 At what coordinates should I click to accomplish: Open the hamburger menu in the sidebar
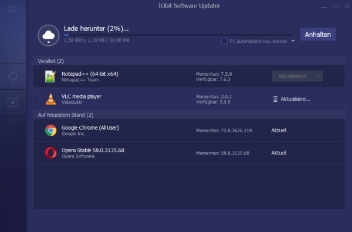coord(13,9)
